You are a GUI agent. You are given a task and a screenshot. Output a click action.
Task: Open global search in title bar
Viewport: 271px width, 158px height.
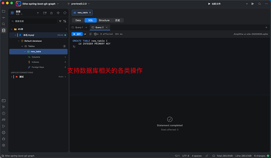click(x=260, y=4)
